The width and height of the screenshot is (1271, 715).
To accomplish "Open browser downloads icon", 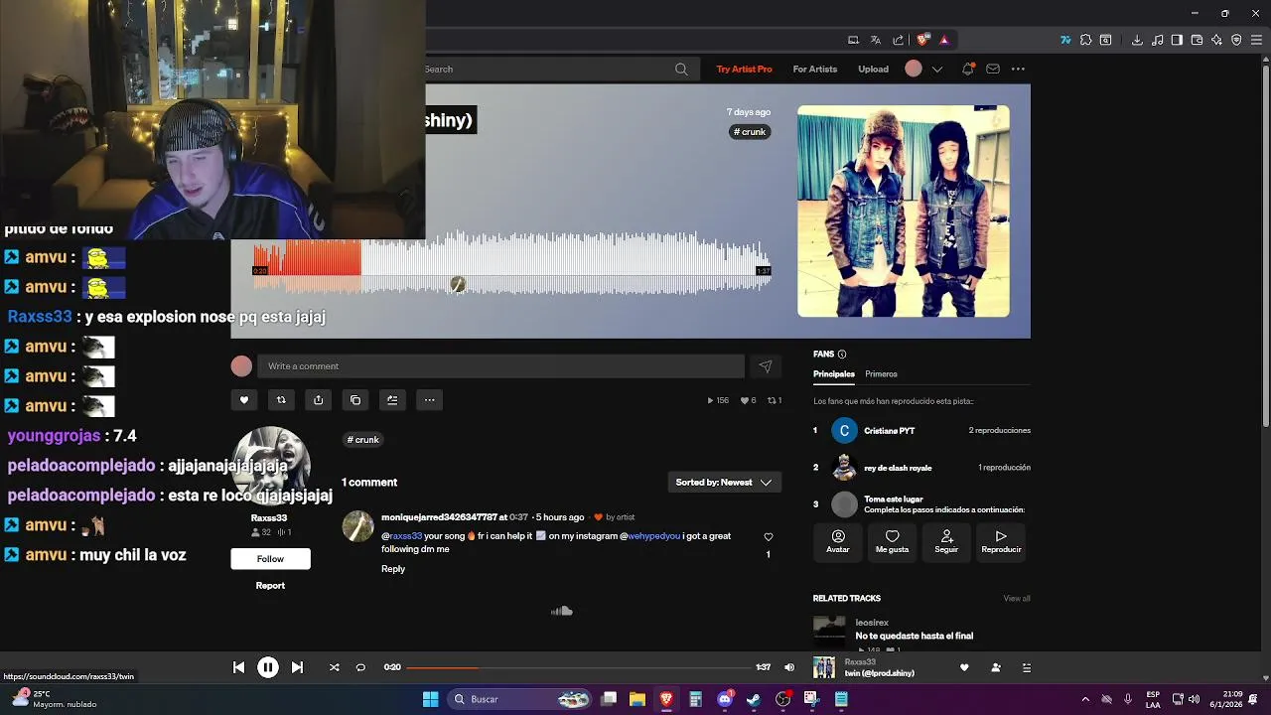I will pyautogui.click(x=1137, y=40).
